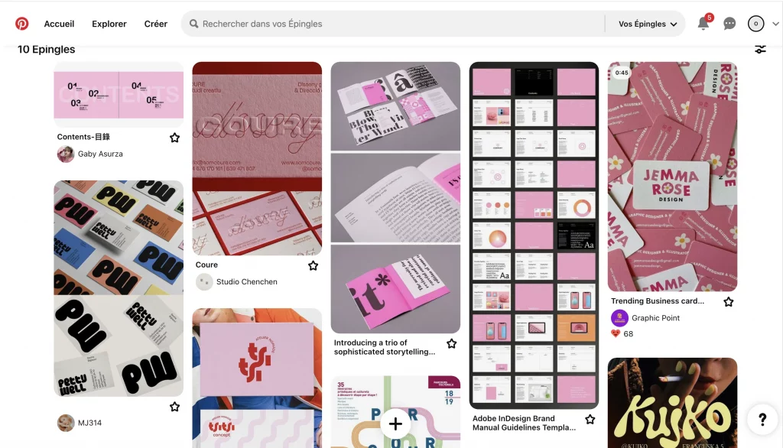Expand the account chevron beside avatar
The height and width of the screenshot is (448, 783).
pyautogui.click(x=775, y=24)
